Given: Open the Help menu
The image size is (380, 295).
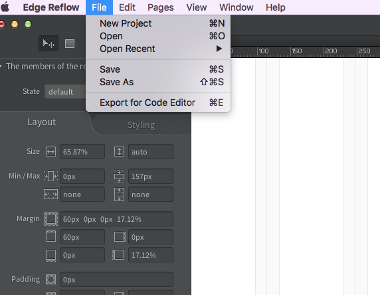Looking at the screenshot, I should pyautogui.click(x=276, y=7).
